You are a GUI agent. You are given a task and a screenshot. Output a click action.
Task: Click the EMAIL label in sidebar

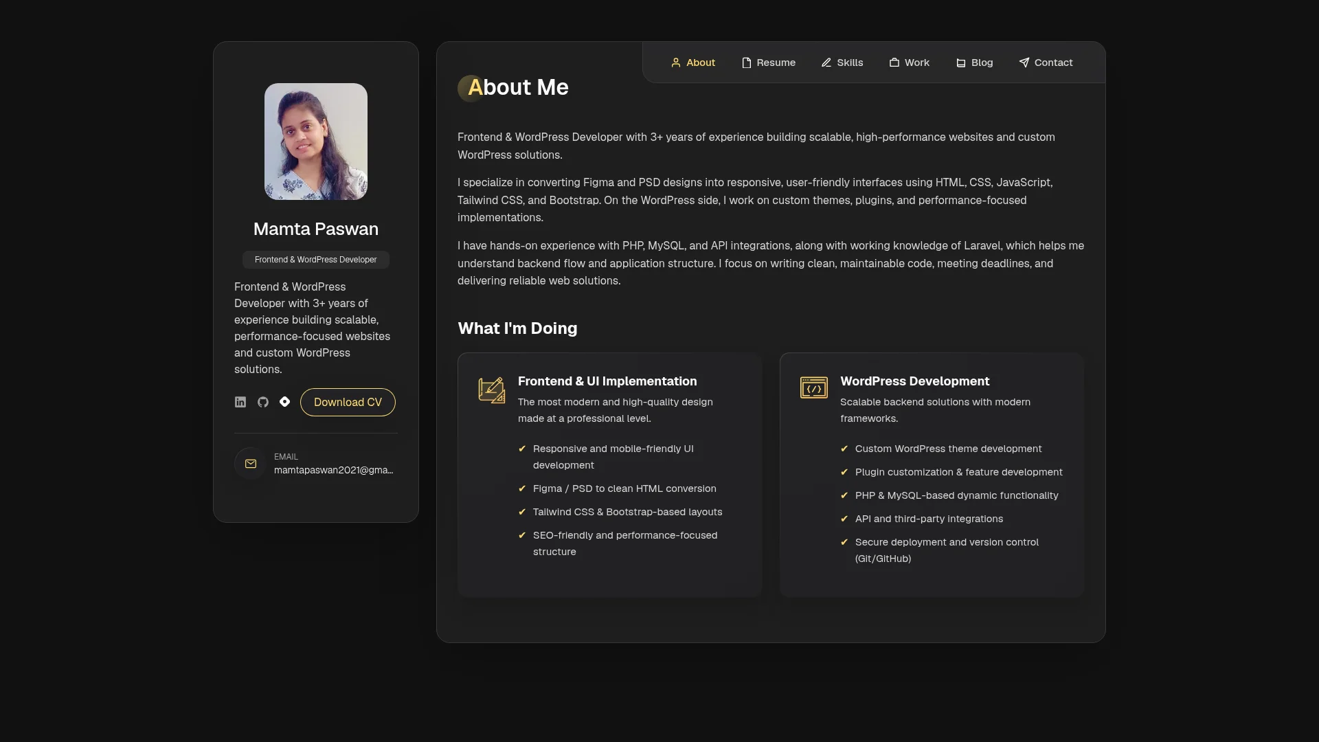[x=286, y=457]
